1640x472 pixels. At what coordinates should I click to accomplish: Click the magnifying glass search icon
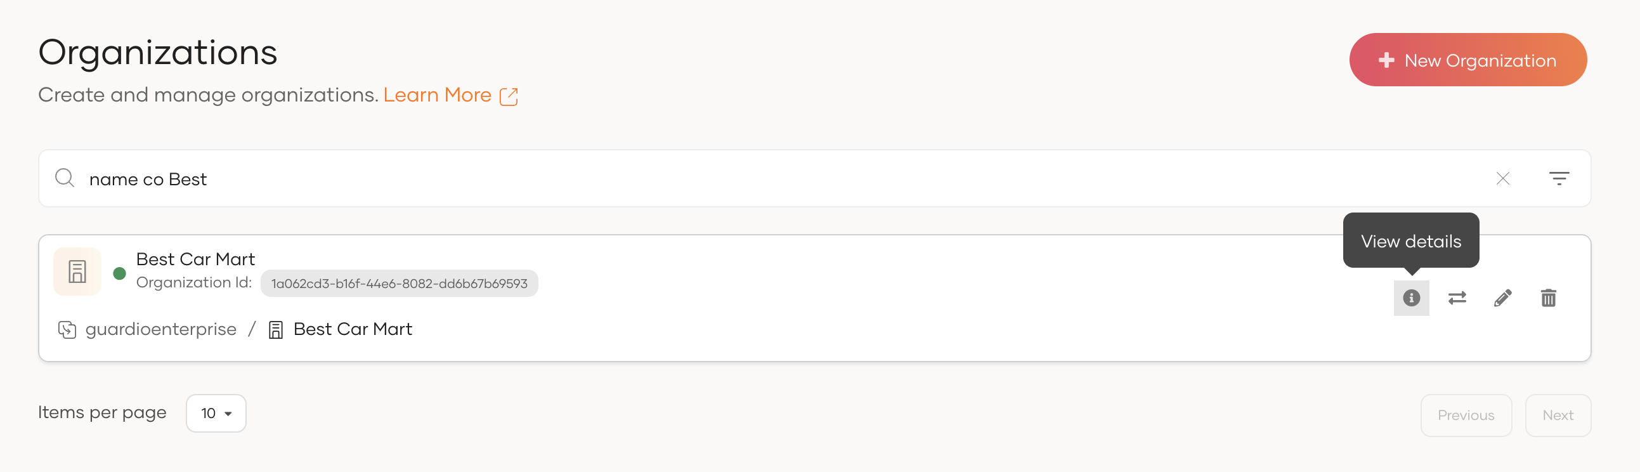64,178
